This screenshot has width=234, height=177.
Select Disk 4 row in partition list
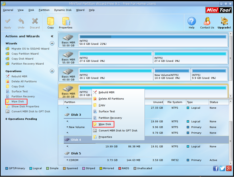coord(143,140)
